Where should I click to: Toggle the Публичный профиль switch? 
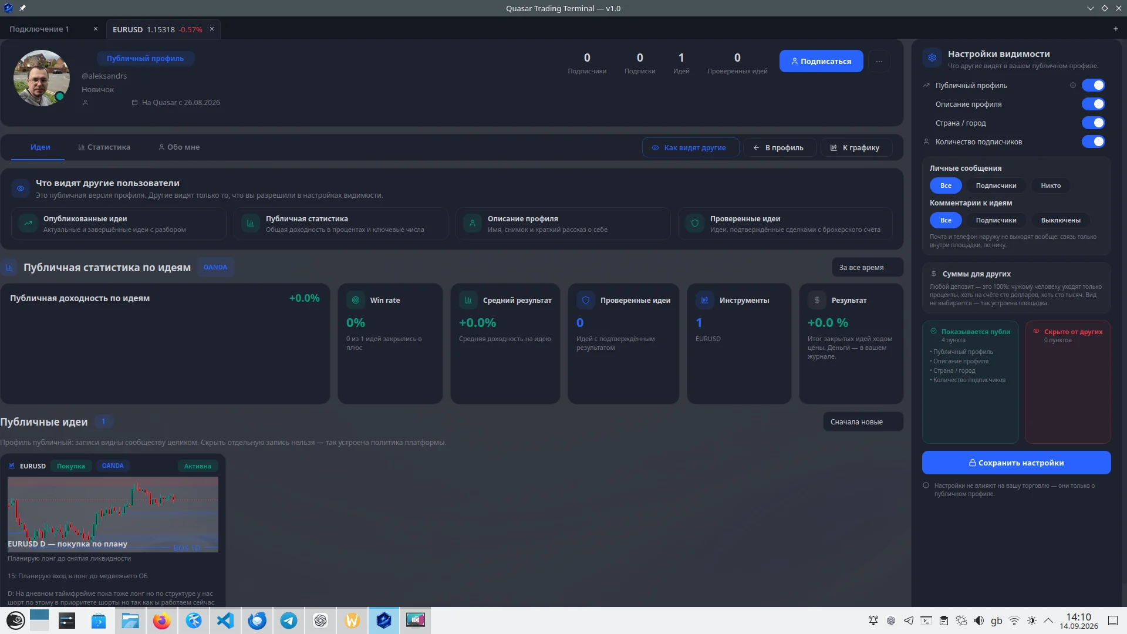pos(1093,85)
